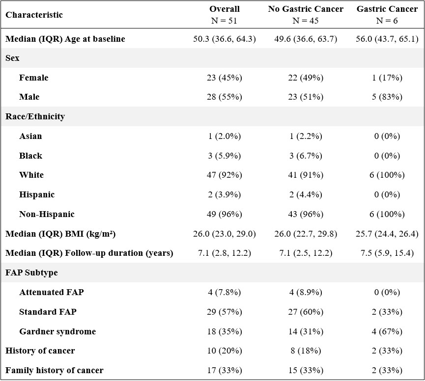Select the No Gastric Cancer column header
The height and width of the screenshot is (381, 425).
pyautogui.click(x=306, y=15)
